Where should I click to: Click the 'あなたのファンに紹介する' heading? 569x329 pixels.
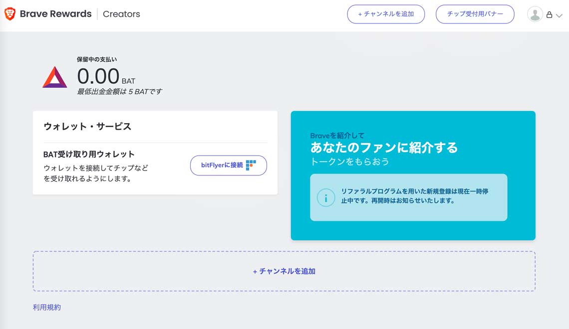[384, 148]
